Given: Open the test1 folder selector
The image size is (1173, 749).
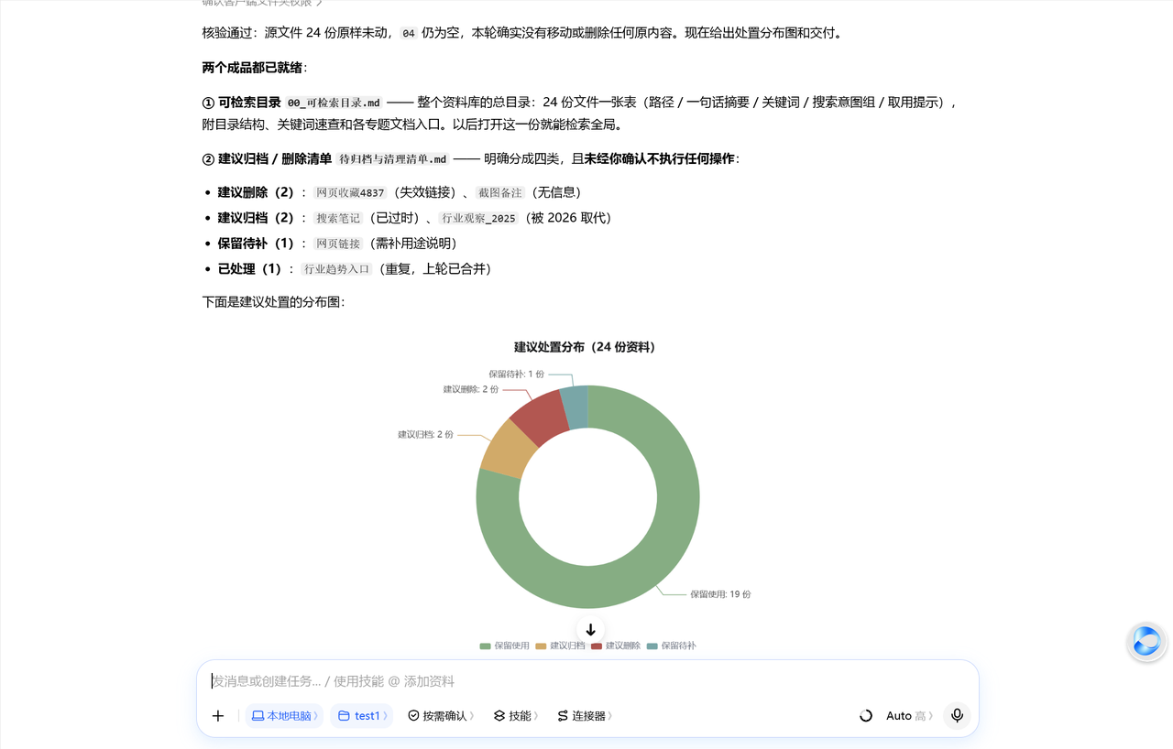Looking at the screenshot, I should click(362, 716).
